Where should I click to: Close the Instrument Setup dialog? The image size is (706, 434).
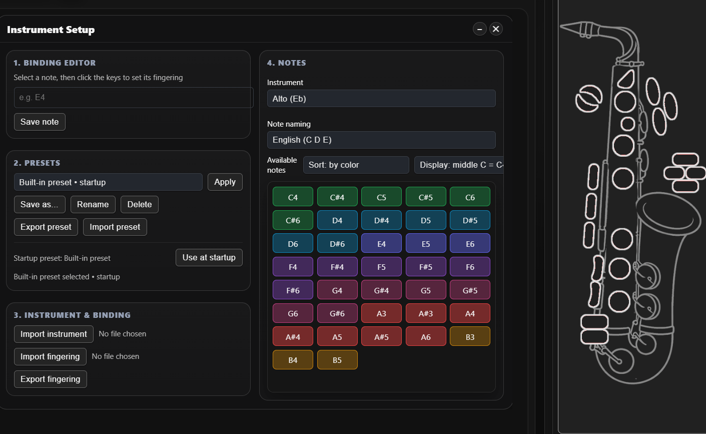pyautogui.click(x=496, y=29)
